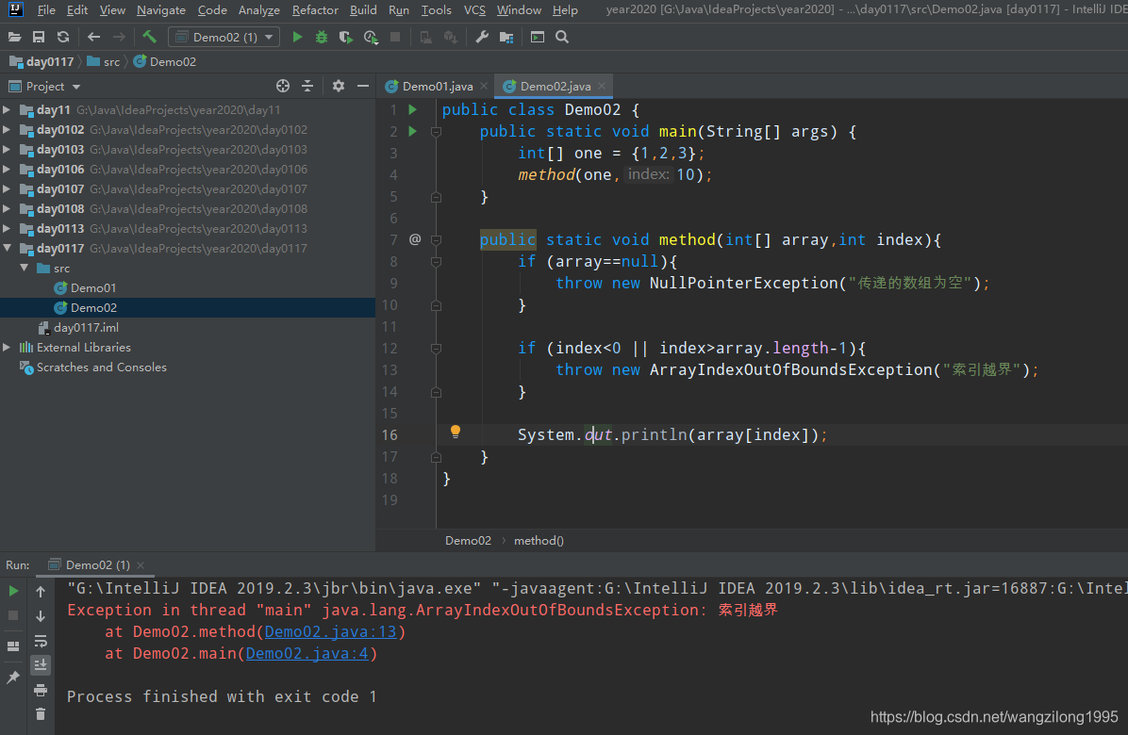
Task: Open the VCS menu
Action: pyautogui.click(x=474, y=10)
